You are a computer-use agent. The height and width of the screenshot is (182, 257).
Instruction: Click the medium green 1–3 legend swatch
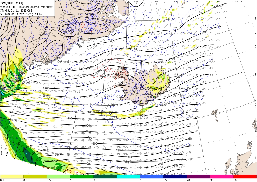(82, 176)
